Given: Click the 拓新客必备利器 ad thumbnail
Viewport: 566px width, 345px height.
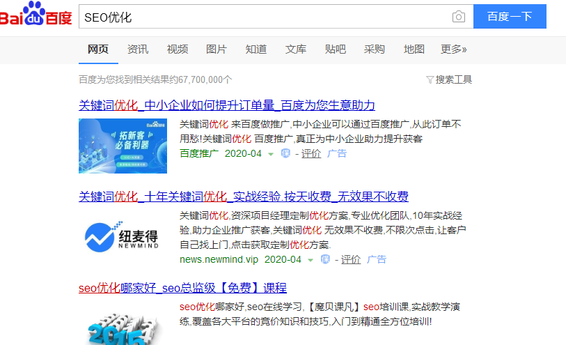Looking at the screenshot, I should point(123,146).
